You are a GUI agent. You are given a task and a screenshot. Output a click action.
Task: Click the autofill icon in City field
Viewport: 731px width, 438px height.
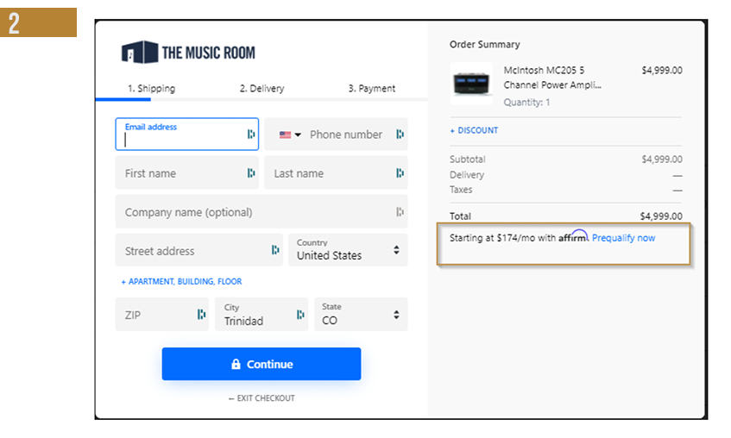300,315
